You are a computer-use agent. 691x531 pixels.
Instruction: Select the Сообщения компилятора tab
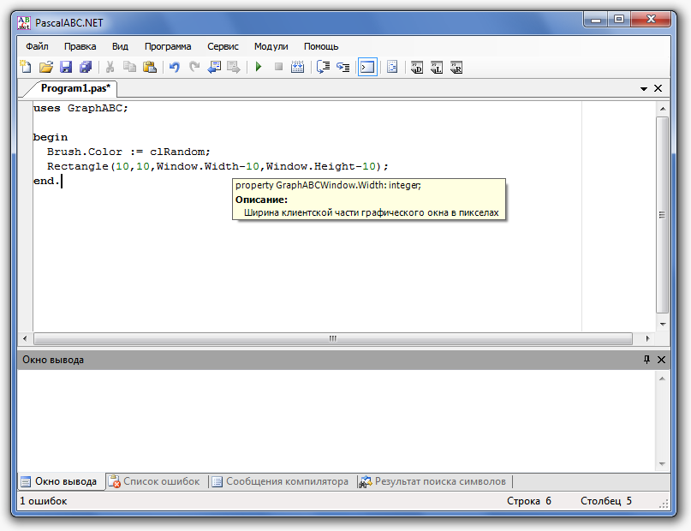[x=281, y=481]
